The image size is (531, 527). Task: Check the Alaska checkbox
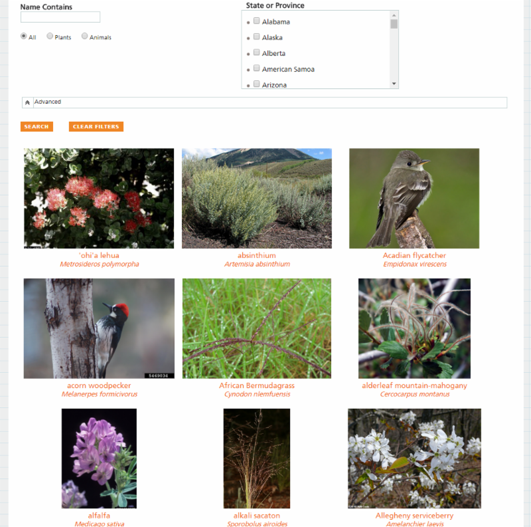(257, 37)
